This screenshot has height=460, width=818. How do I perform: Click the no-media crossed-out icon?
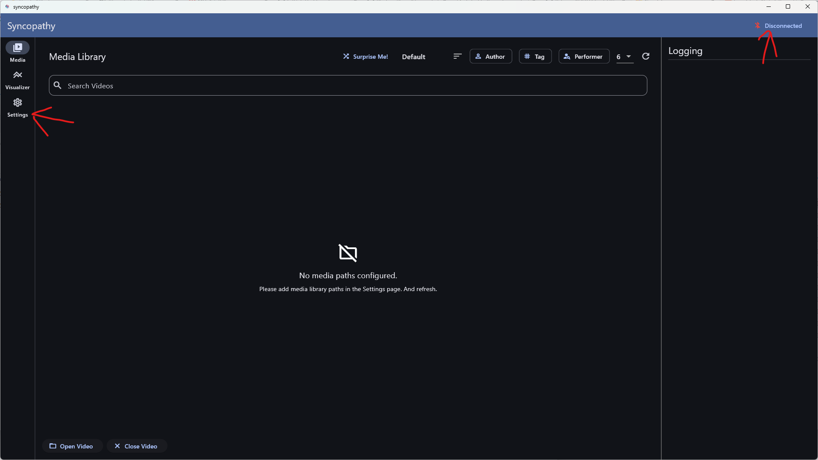348,253
